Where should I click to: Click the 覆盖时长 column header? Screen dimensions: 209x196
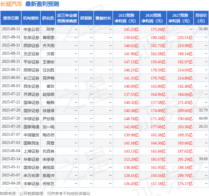point(103,18)
